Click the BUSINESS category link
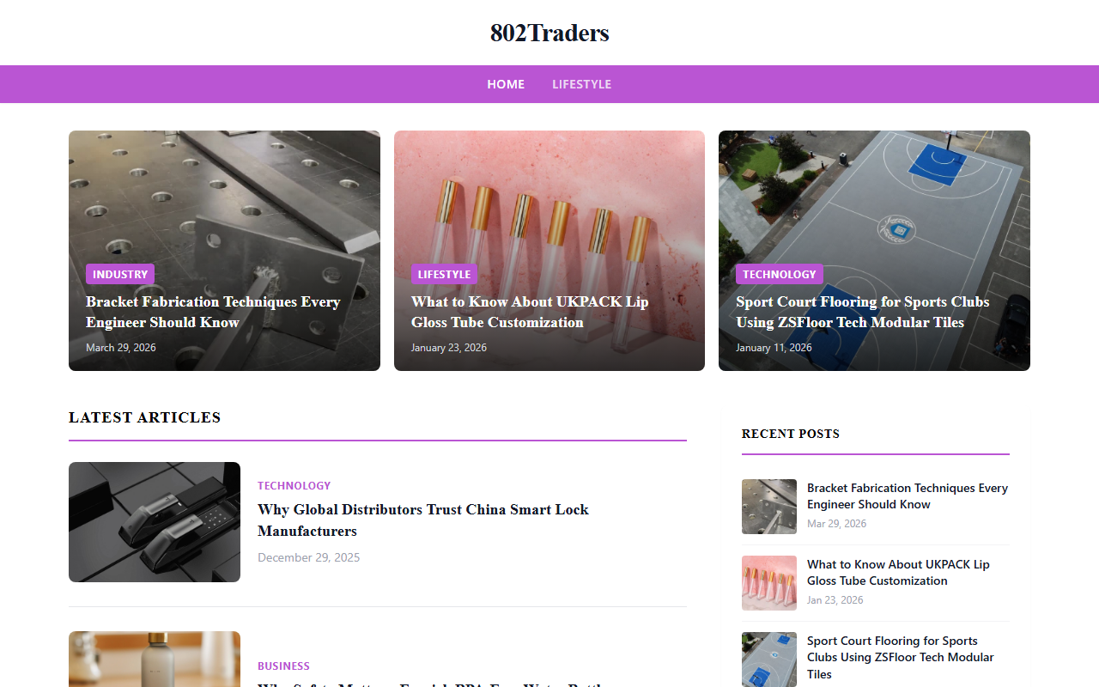Screen dimensions: 1099x687 (x=283, y=666)
